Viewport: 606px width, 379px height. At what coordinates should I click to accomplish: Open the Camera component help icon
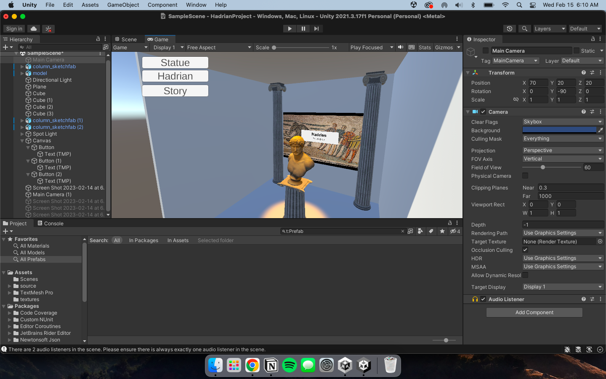pos(584,112)
